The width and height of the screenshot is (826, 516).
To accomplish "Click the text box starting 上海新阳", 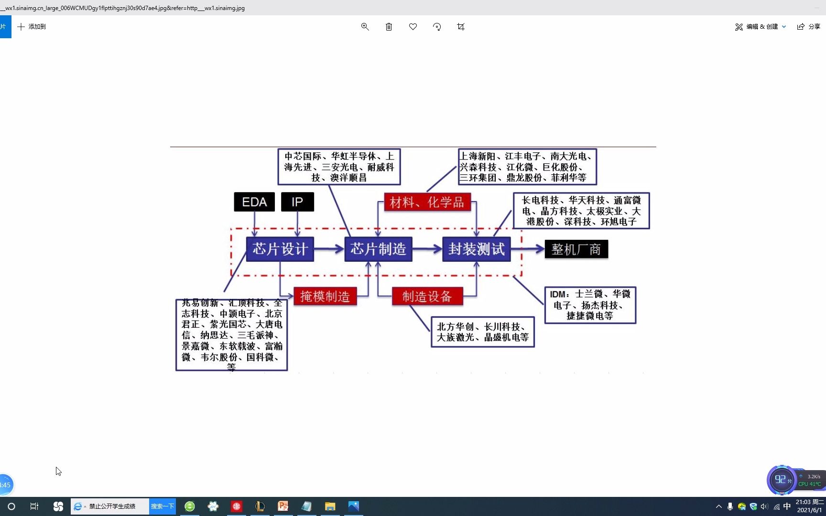I will point(527,167).
